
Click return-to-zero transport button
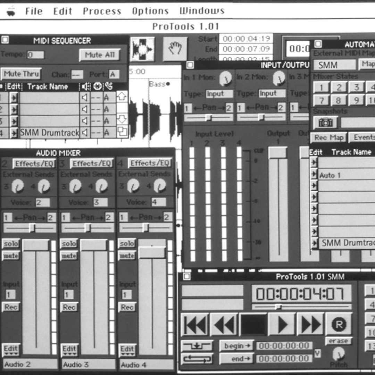pos(195,325)
